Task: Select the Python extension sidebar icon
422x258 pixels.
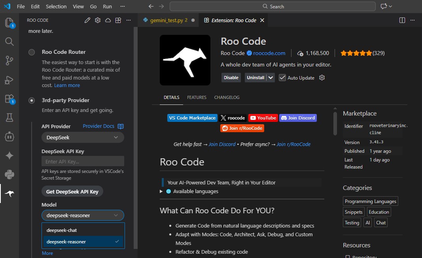Action: pos(9,174)
